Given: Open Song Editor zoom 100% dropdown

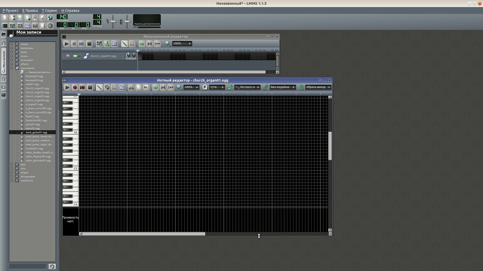Looking at the screenshot, I should pyautogui.click(x=182, y=44).
